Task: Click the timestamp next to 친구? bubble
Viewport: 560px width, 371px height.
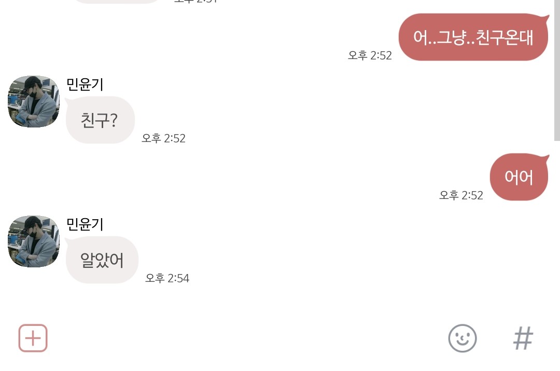Action: (163, 138)
